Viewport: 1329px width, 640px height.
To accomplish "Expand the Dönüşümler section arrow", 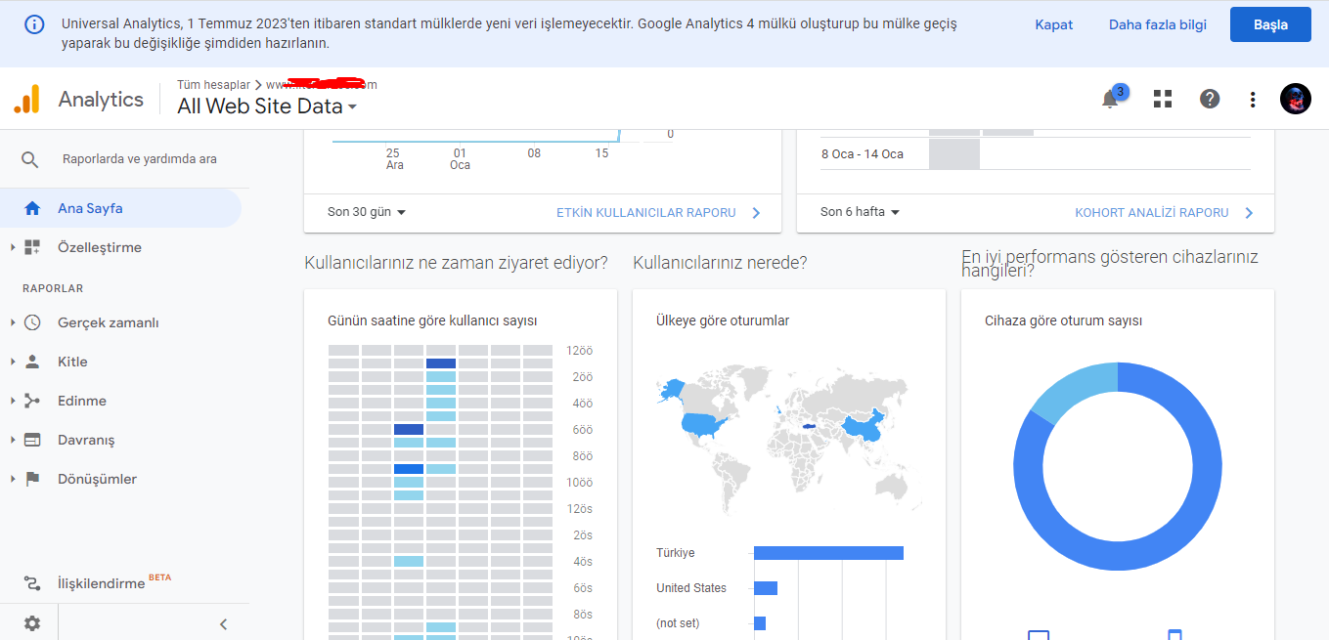I will (x=13, y=479).
